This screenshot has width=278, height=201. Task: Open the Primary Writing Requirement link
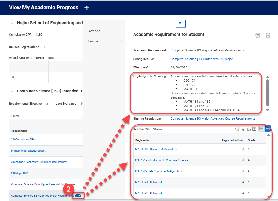pyautogui.click(x=28, y=150)
